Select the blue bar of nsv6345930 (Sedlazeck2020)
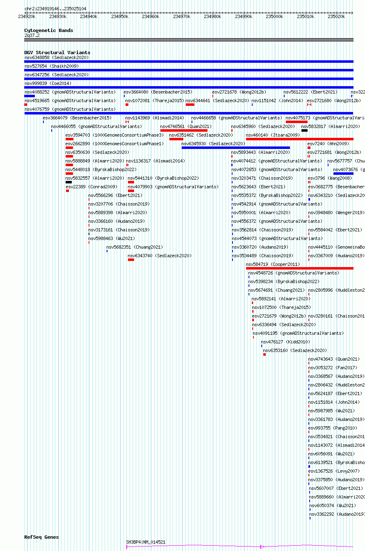The height and width of the screenshot is (551, 365). (x=236, y=148)
